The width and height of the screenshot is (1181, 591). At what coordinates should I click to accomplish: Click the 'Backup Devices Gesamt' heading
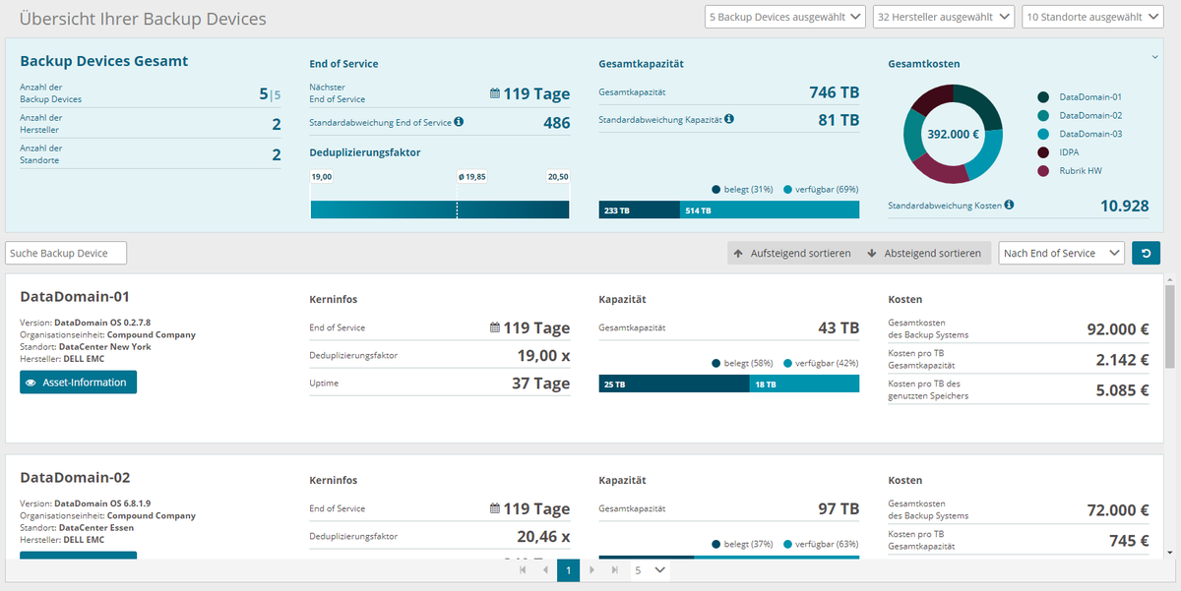coord(104,61)
